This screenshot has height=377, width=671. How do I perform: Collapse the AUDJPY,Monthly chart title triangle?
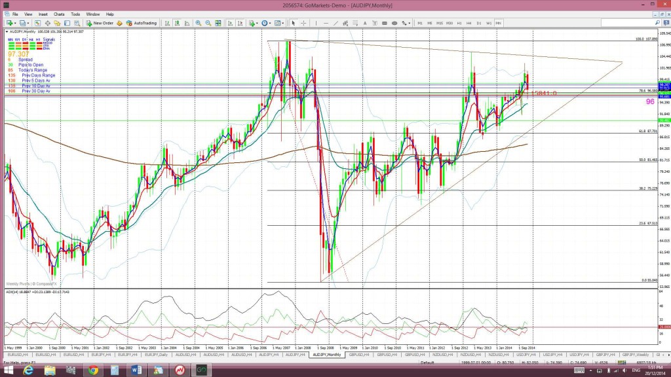[x=7, y=31]
